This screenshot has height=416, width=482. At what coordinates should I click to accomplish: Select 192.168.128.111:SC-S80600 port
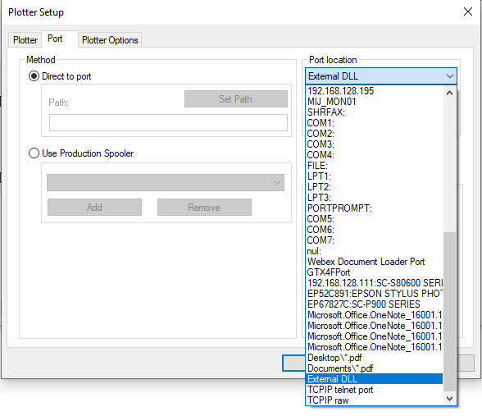374,283
